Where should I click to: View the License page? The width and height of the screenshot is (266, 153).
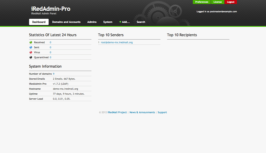click(217, 2)
